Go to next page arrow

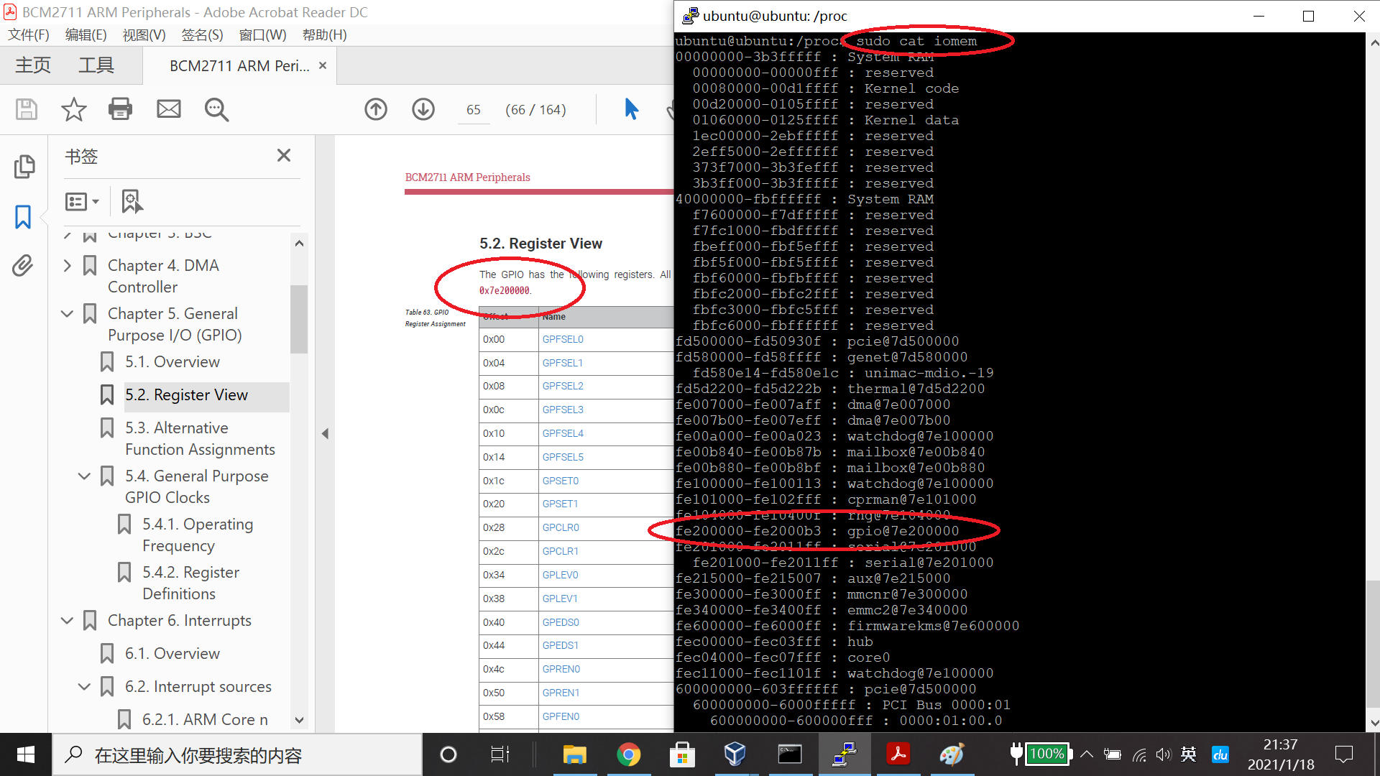(423, 109)
